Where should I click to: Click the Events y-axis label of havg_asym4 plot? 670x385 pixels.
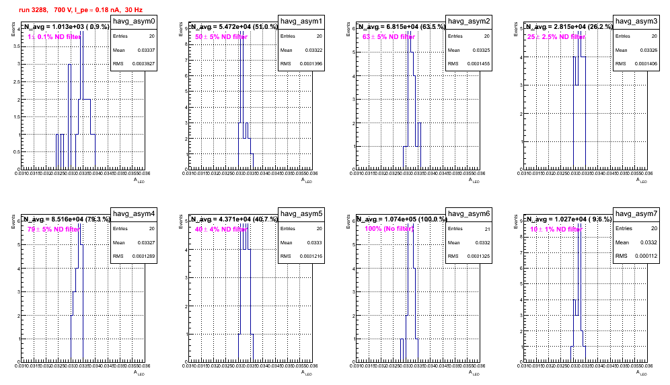tap(13, 221)
